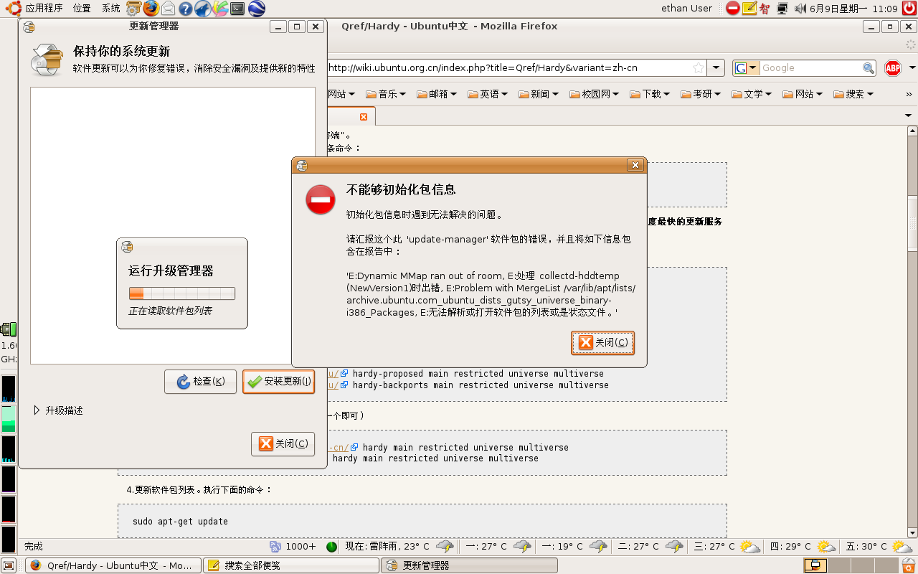Click 关闭(C) in 更新管理器 window
Screen dimensions: 918x574
[x=283, y=444]
